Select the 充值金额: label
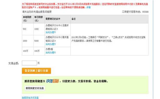 pyautogui.click(x=14, y=63)
